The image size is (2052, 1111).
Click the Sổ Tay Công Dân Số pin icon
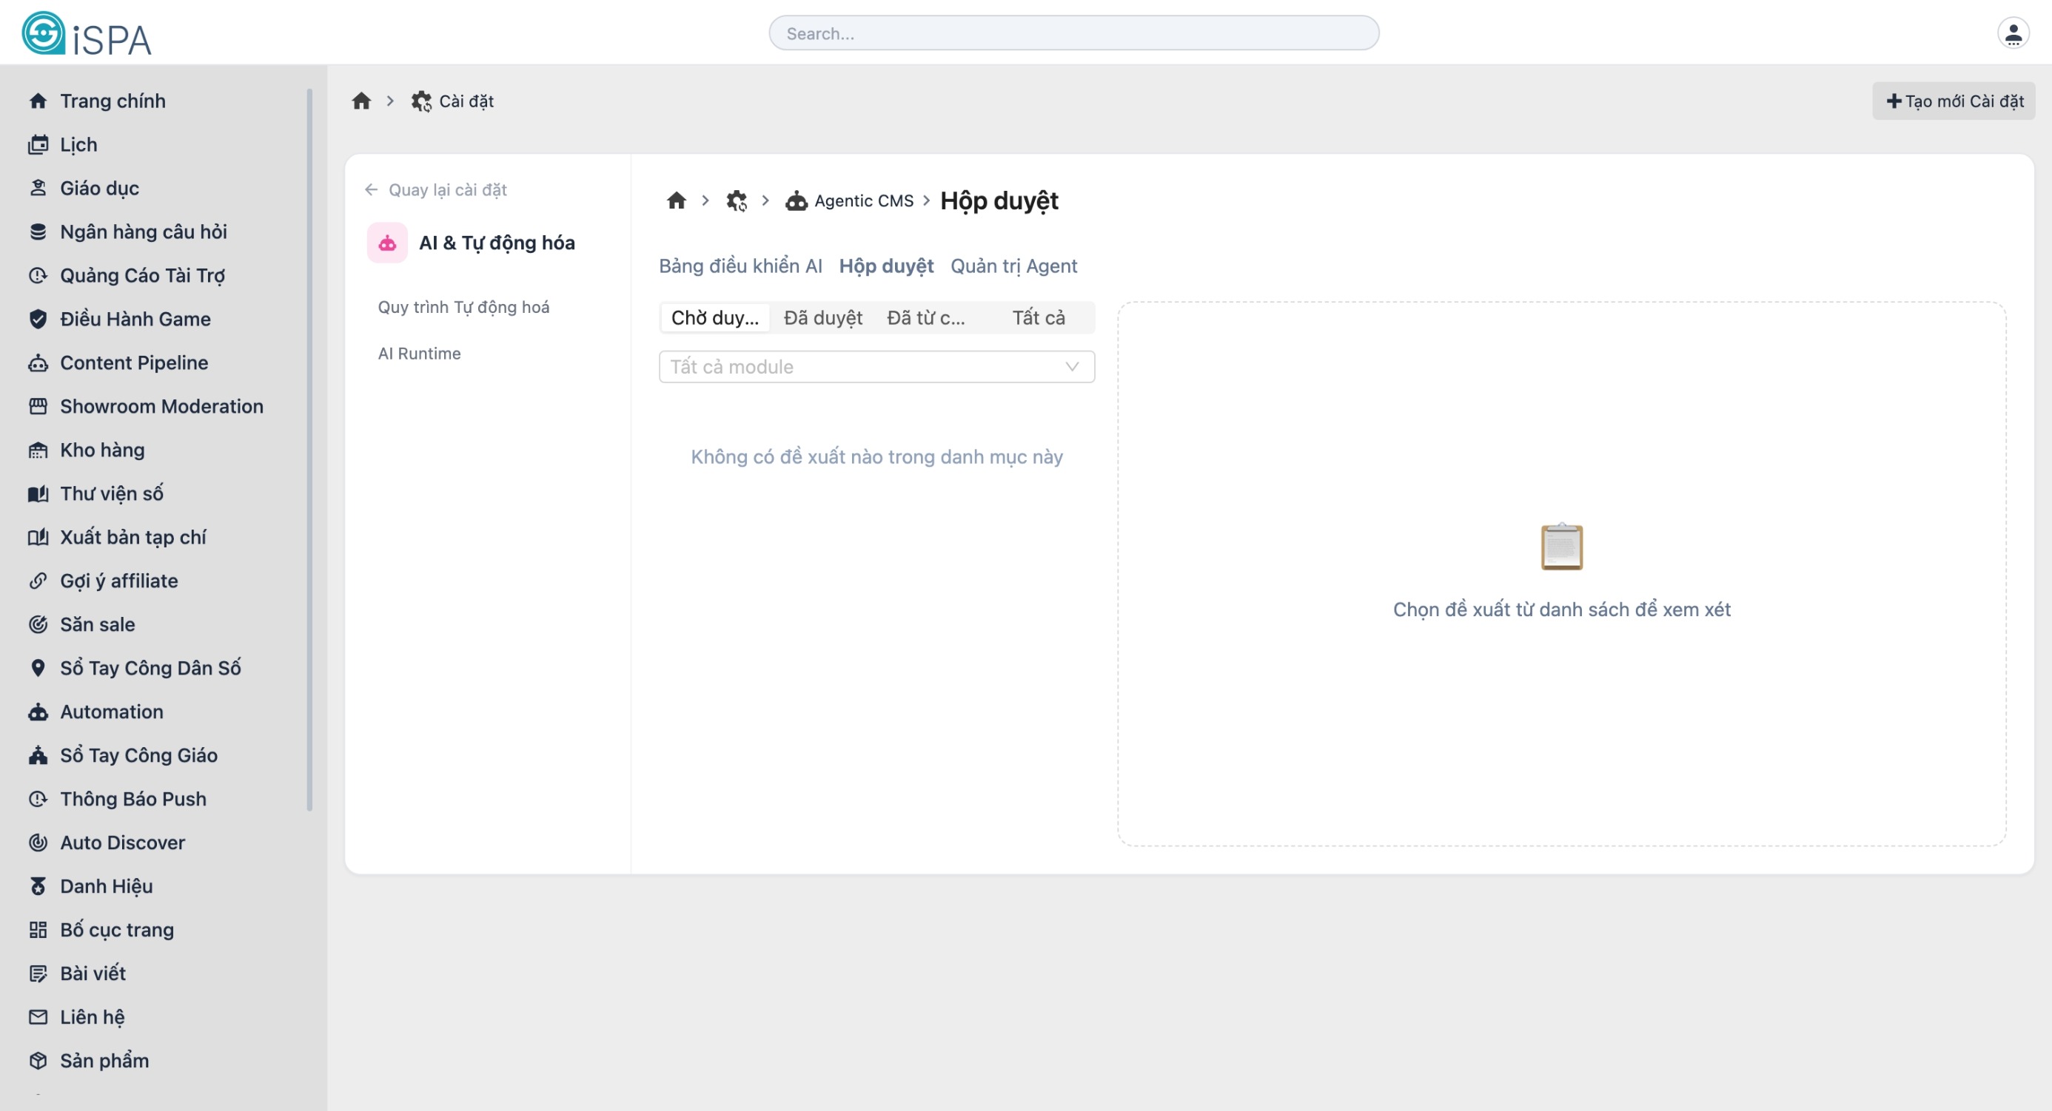[x=38, y=669]
